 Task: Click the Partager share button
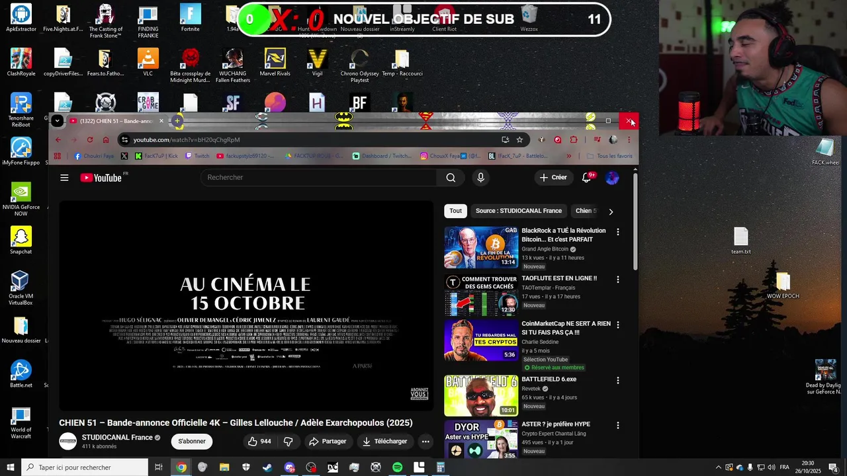pyautogui.click(x=328, y=441)
